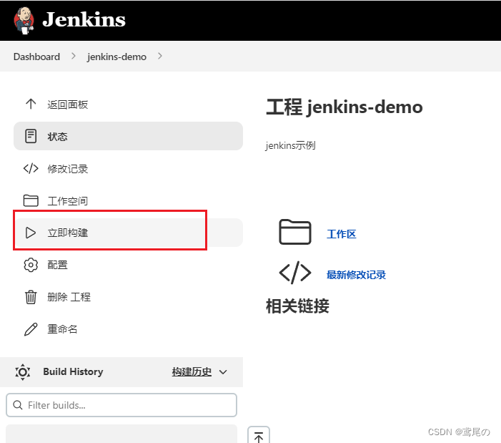This screenshot has height=443, width=501.
Task: Click the sun icon beside Build History
Action: click(23, 372)
